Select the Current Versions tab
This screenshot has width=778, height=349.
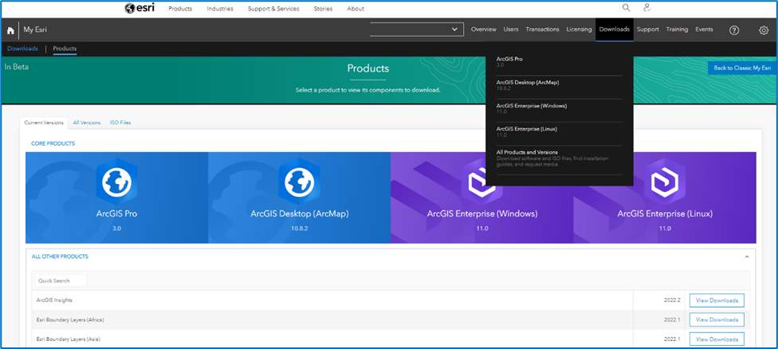(x=44, y=123)
